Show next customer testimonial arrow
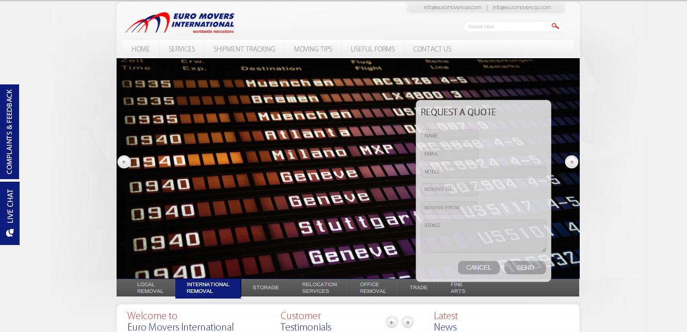The height and width of the screenshot is (332, 687). tap(407, 322)
